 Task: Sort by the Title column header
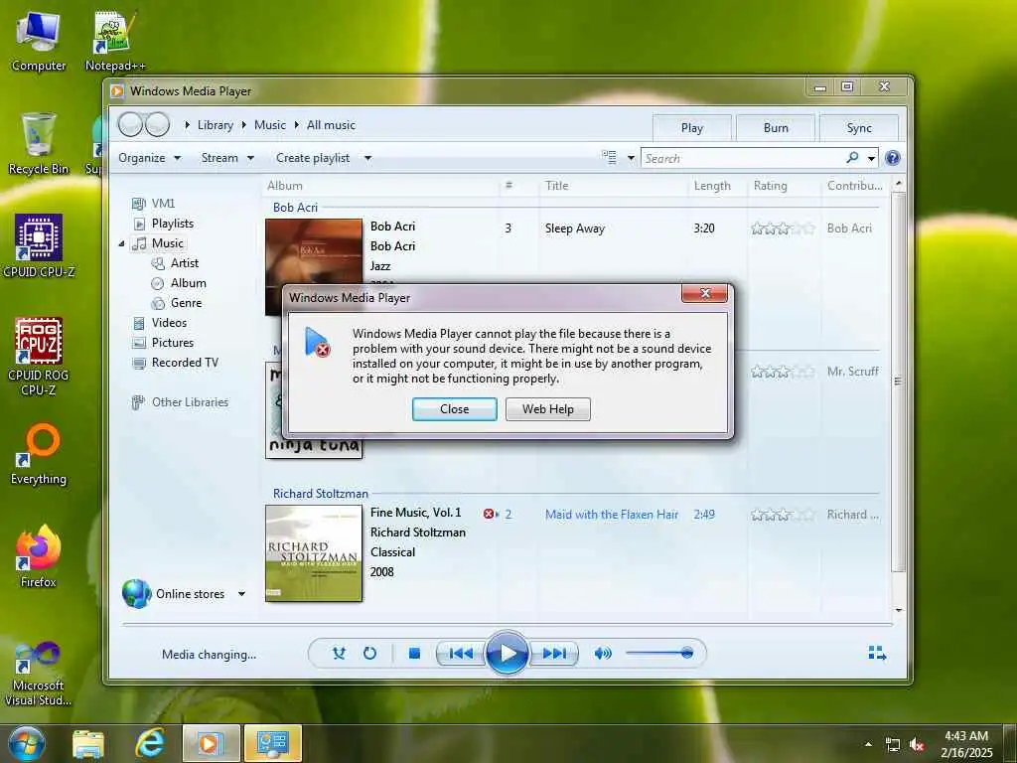point(556,186)
